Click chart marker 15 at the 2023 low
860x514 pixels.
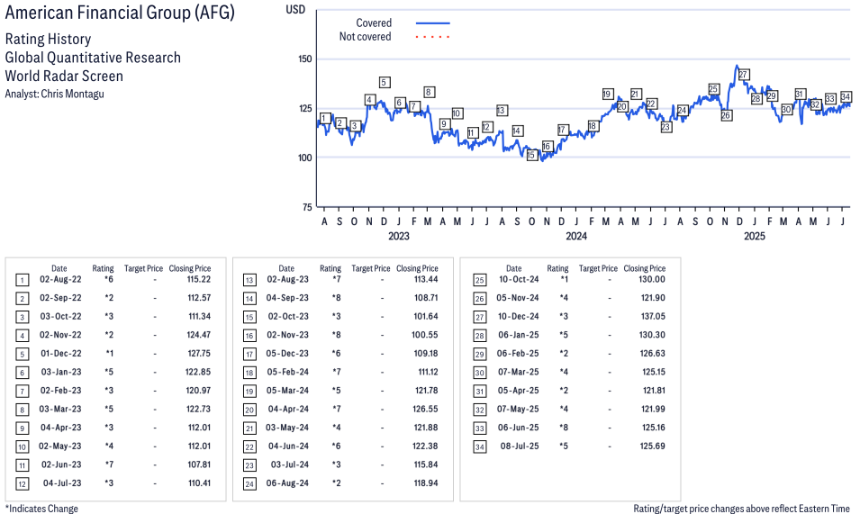click(x=531, y=155)
